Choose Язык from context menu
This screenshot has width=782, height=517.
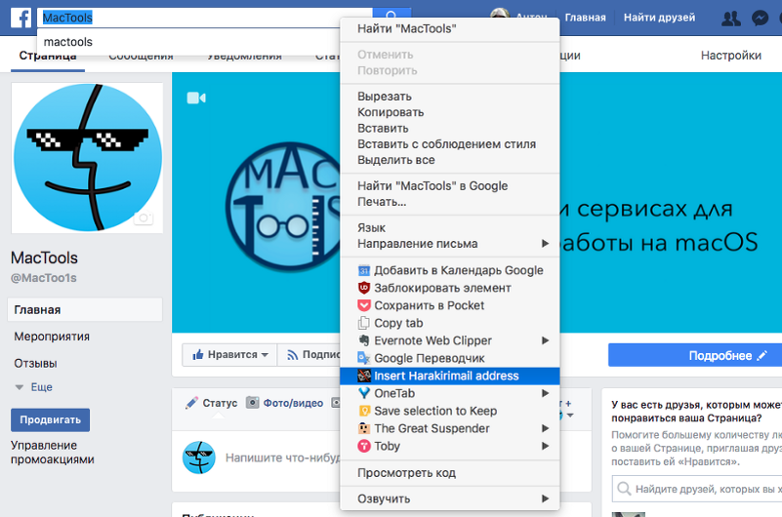[x=449, y=227]
